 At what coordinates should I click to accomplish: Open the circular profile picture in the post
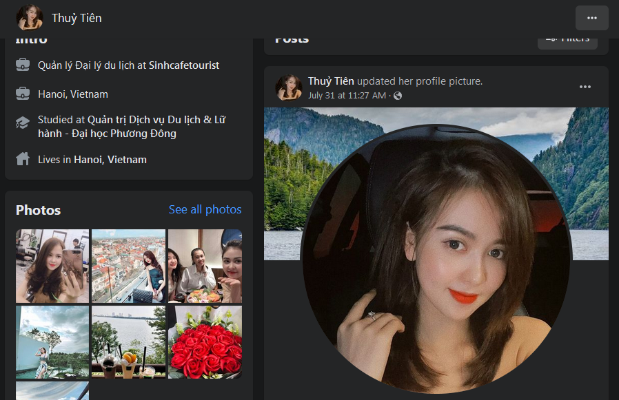pyautogui.click(x=436, y=260)
